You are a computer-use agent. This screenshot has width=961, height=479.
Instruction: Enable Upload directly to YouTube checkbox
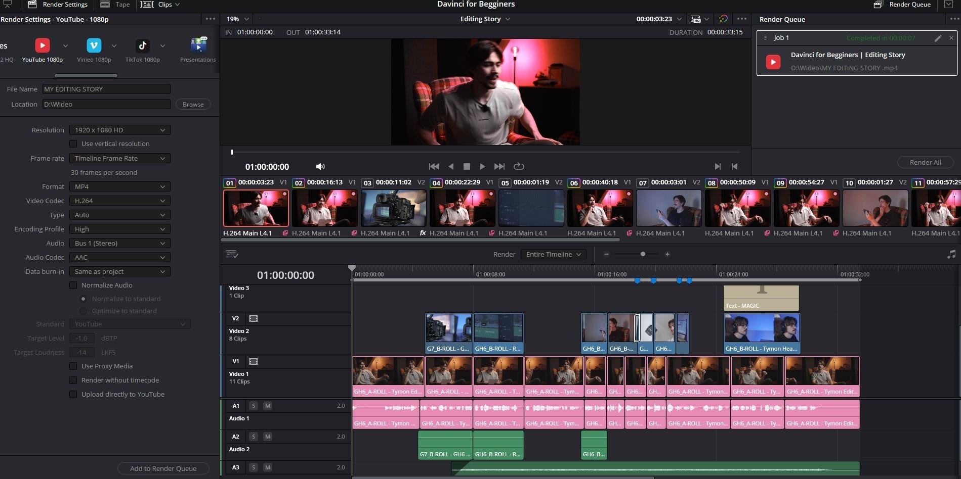[73, 394]
